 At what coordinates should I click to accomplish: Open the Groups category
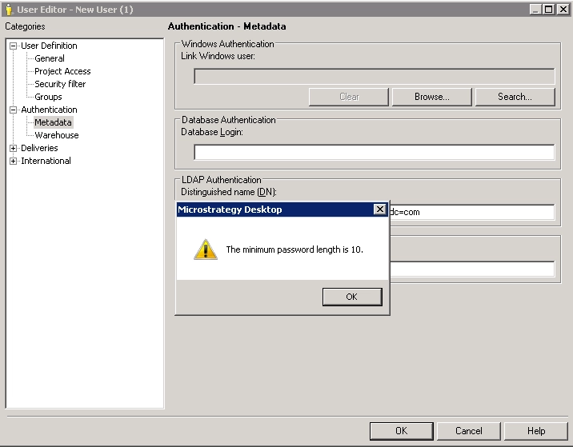(48, 97)
